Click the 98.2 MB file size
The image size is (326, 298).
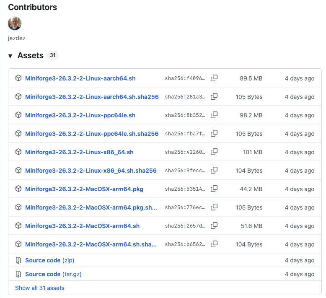click(x=251, y=115)
